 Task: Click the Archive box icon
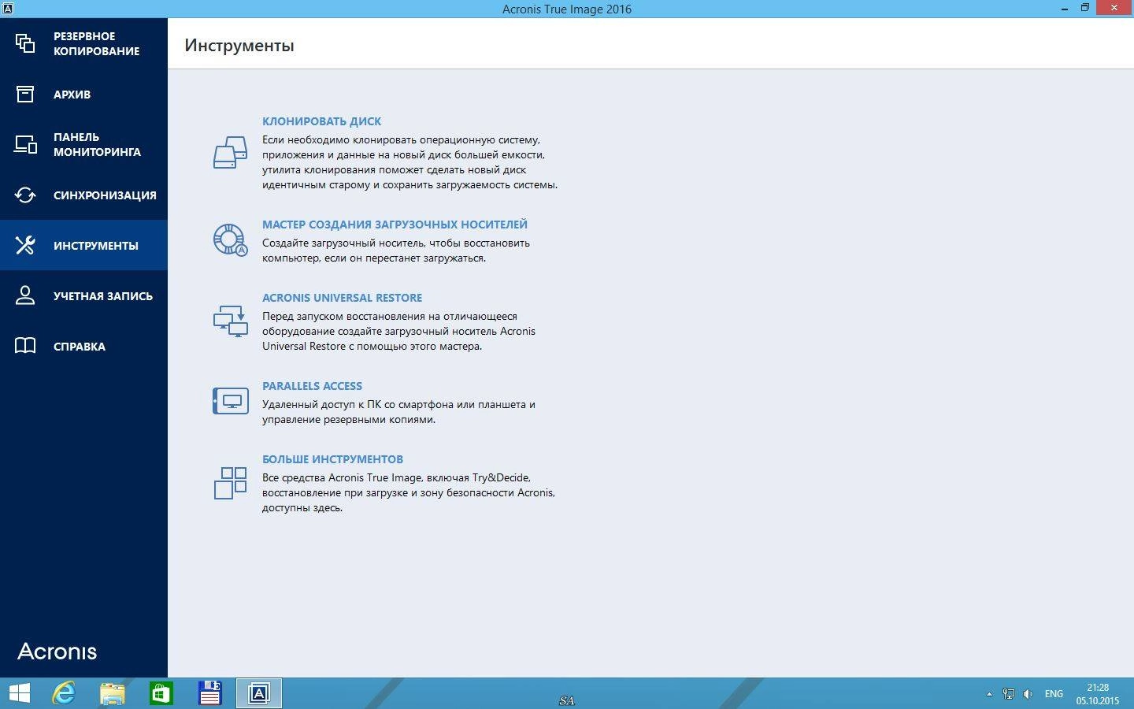pyautogui.click(x=25, y=95)
